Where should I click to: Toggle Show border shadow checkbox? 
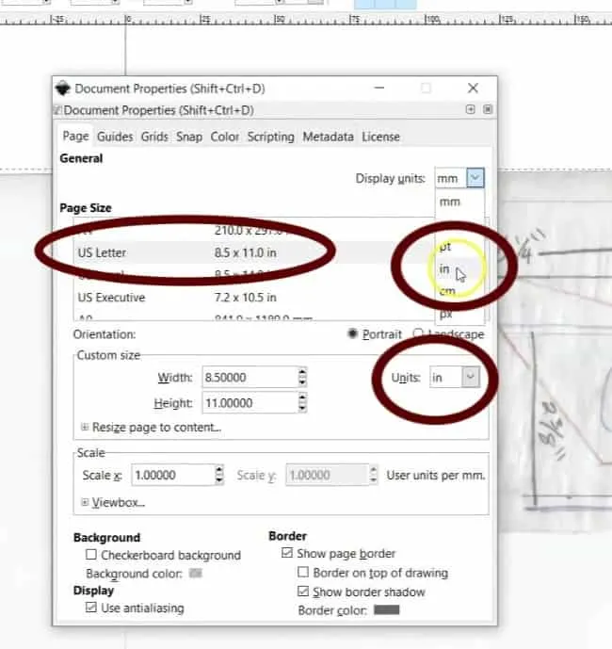303,592
